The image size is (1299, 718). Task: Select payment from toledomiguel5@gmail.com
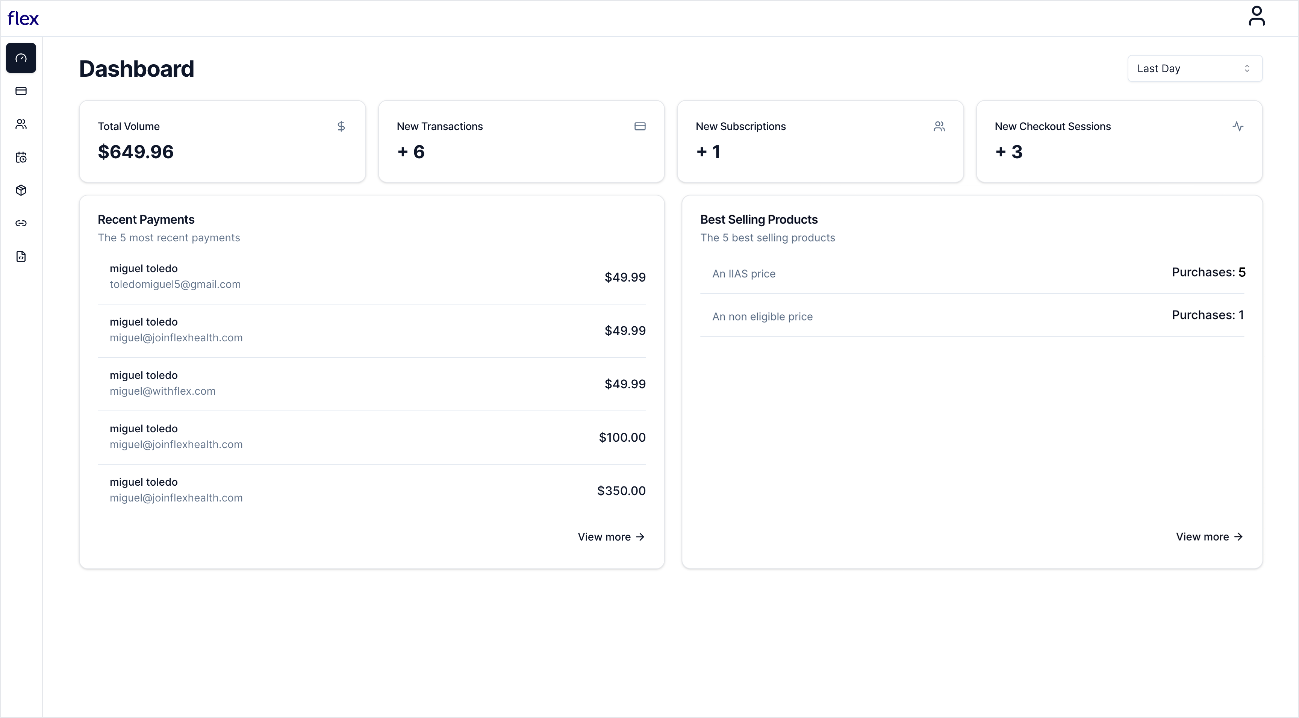coord(372,277)
